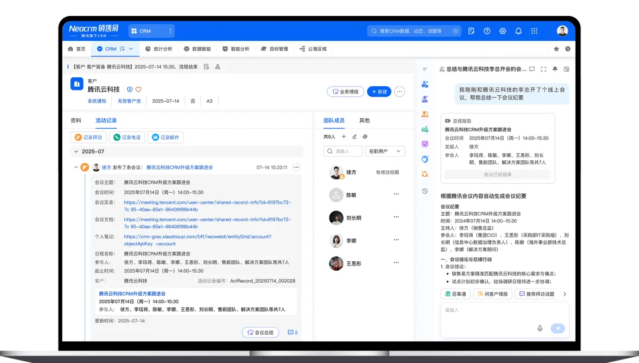Image resolution: width=639 pixels, height=363 pixels.
Task: Toggle the heart favorite on 腾讯云科技
Action: 138,90
